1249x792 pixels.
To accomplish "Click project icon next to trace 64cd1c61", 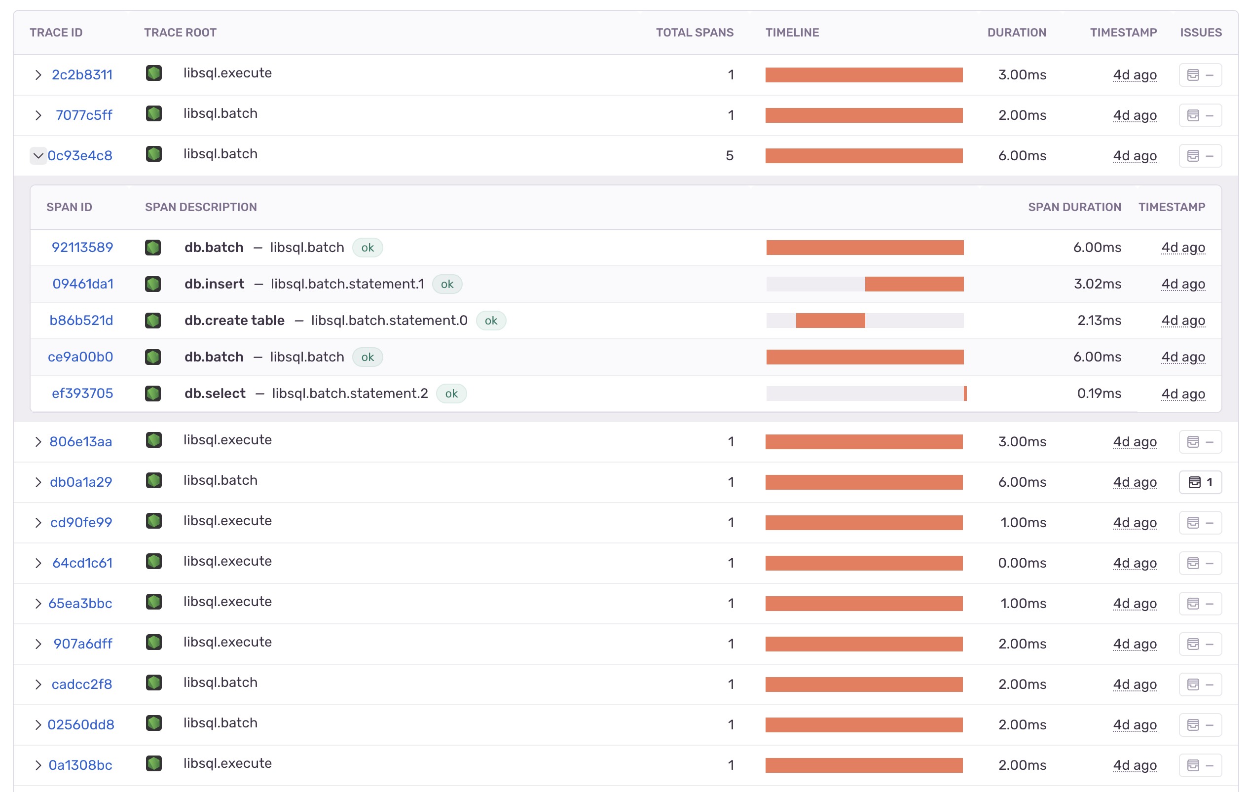I will pos(153,561).
